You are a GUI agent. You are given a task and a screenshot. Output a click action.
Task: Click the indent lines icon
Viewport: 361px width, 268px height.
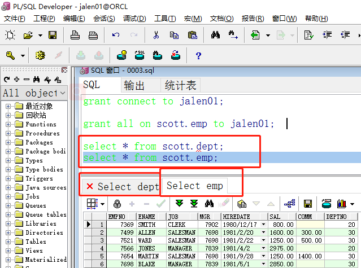click(327, 35)
